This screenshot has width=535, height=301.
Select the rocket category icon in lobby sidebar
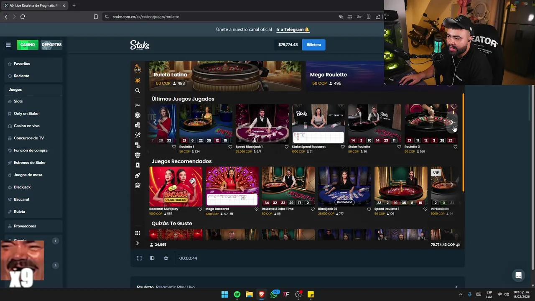138,175
